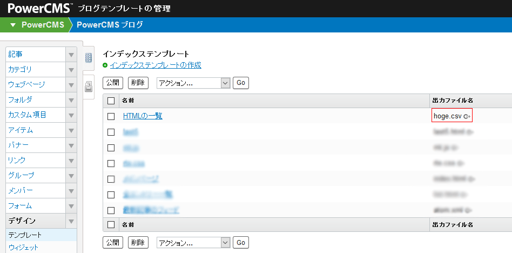Toggle the select-all checkbox in footer row
This screenshot has height=253, width=512.
111,224
